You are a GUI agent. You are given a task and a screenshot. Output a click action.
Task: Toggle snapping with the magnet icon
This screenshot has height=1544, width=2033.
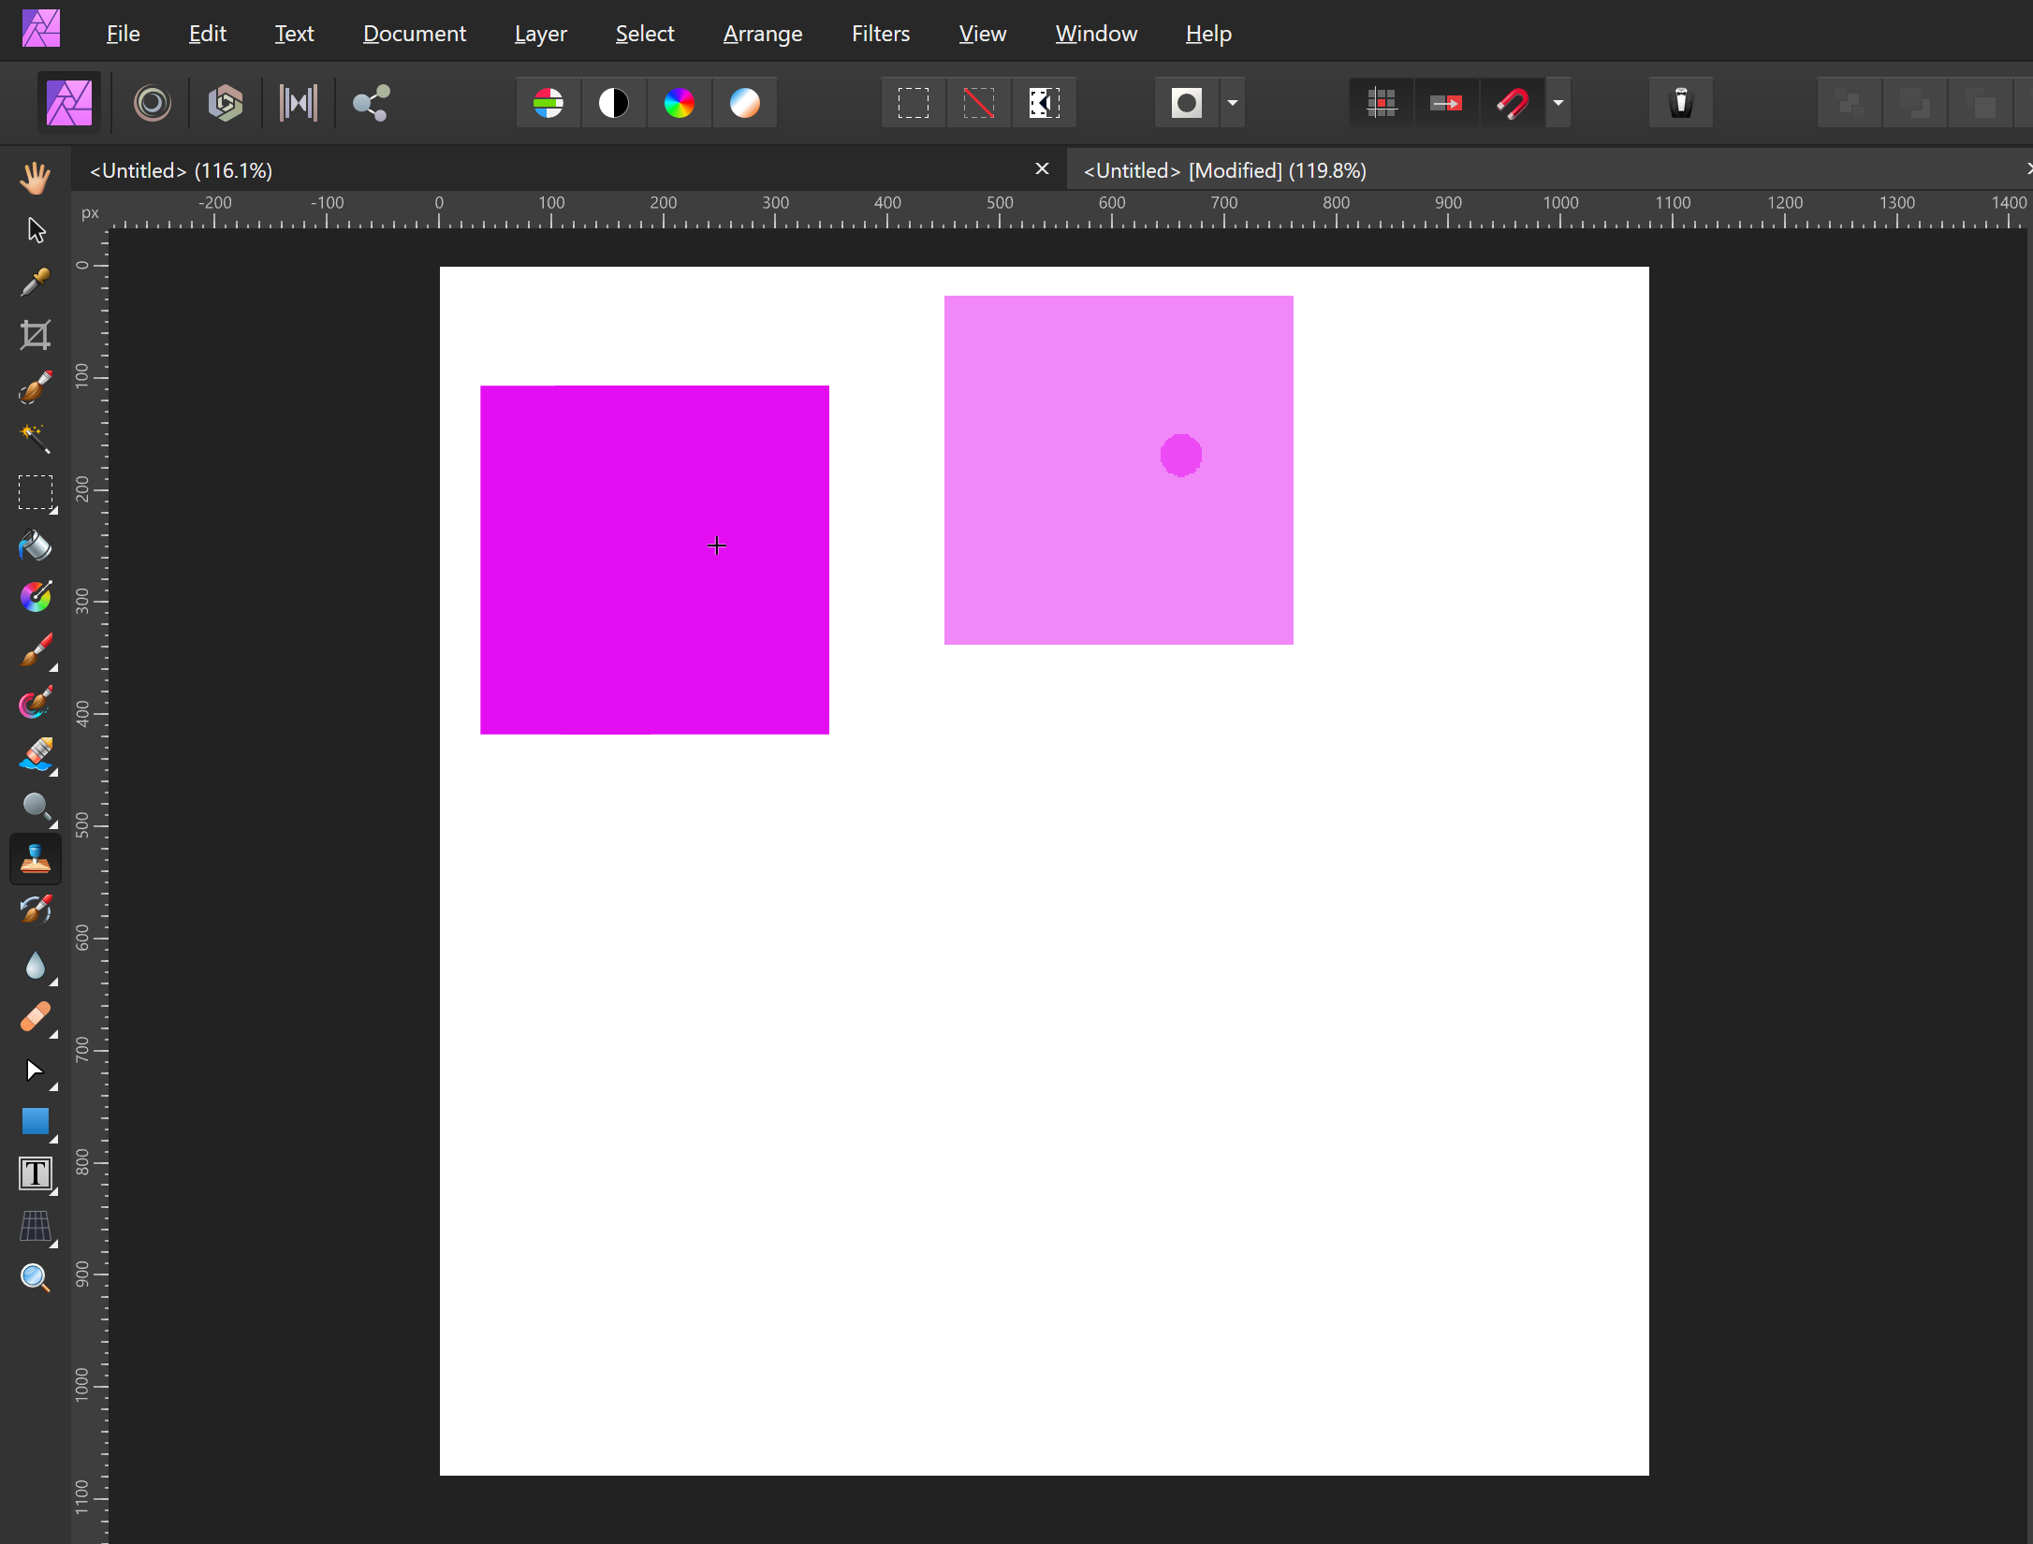[1514, 103]
